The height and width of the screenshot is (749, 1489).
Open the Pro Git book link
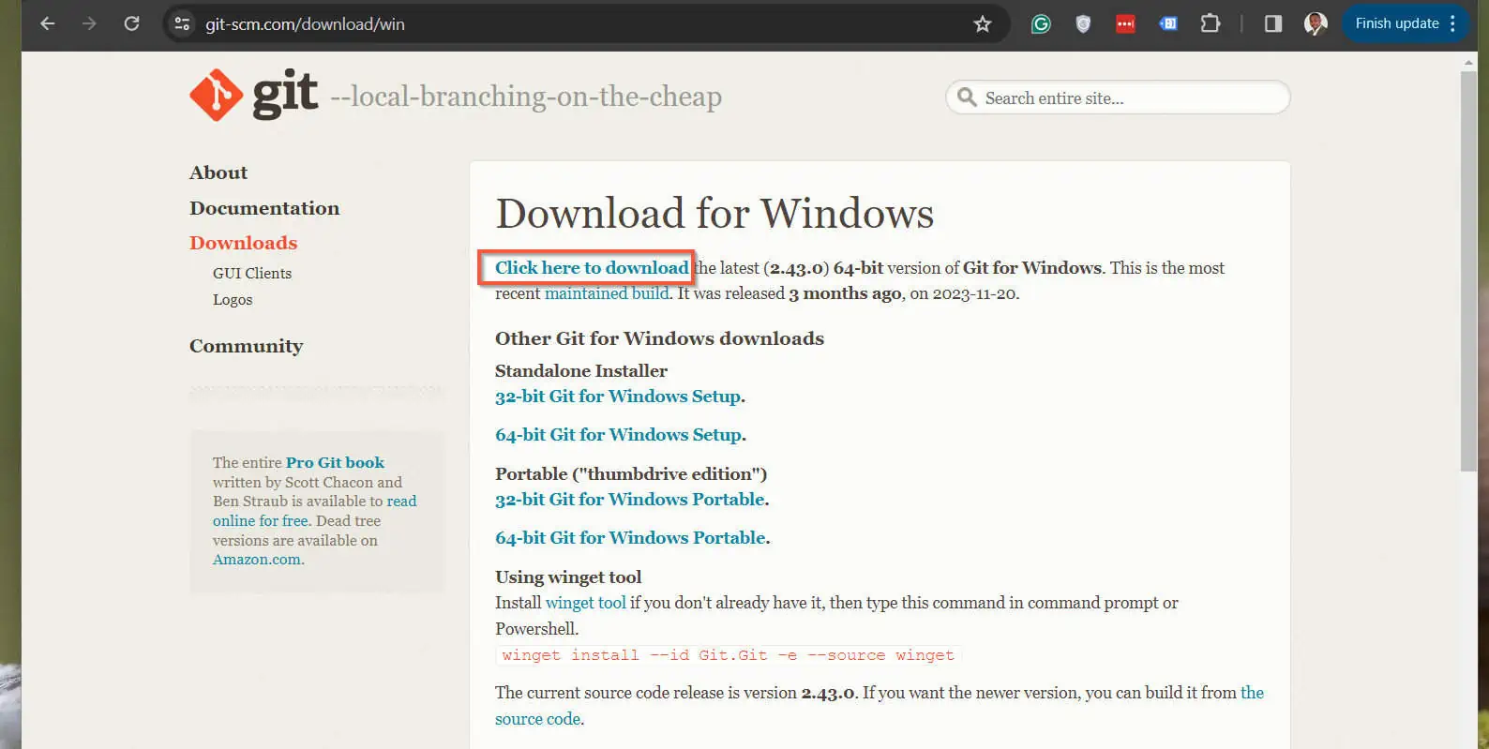pos(335,462)
